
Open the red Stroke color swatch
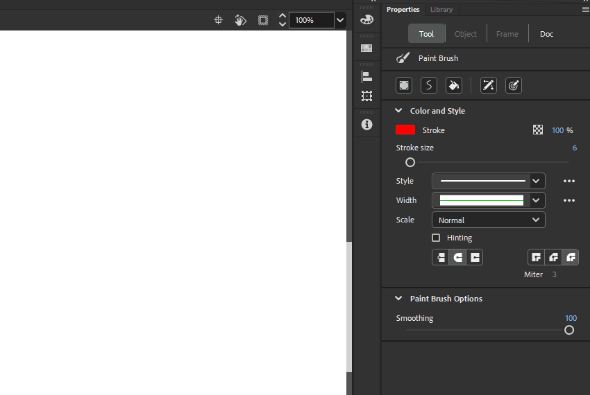(405, 130)
